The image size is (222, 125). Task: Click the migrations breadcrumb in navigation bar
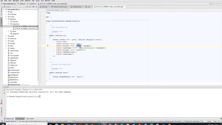tap(32, 4)
